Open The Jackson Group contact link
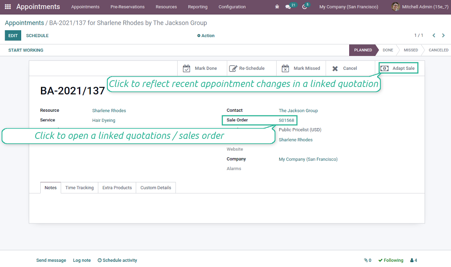The width and height of the screenshot is (451, 267). 298,111
